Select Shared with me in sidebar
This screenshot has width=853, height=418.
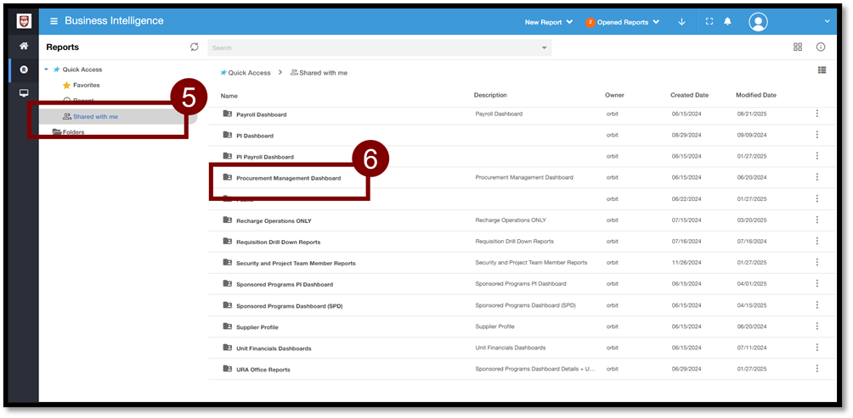[x=95, y=116]
